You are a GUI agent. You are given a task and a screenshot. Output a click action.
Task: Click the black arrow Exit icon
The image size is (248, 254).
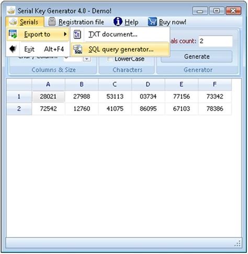pyautogui.click(x=13, y=49)
